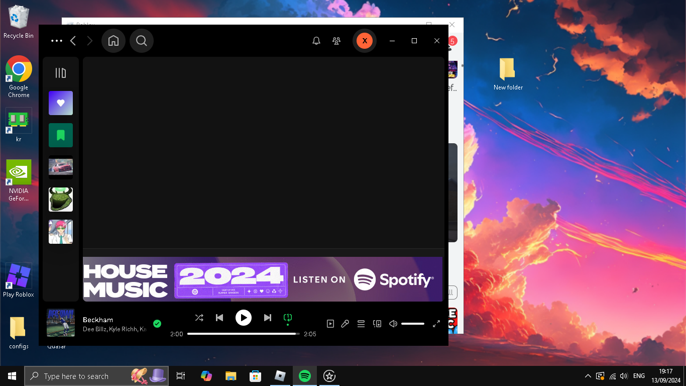Screen dimensions: 686x386
Task: Click the taskbar search box
Action: [96, 376]
